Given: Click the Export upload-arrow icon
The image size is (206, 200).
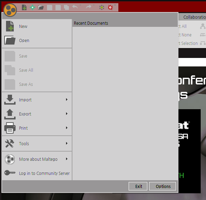Looking at the screenshot, I should 10,114.
